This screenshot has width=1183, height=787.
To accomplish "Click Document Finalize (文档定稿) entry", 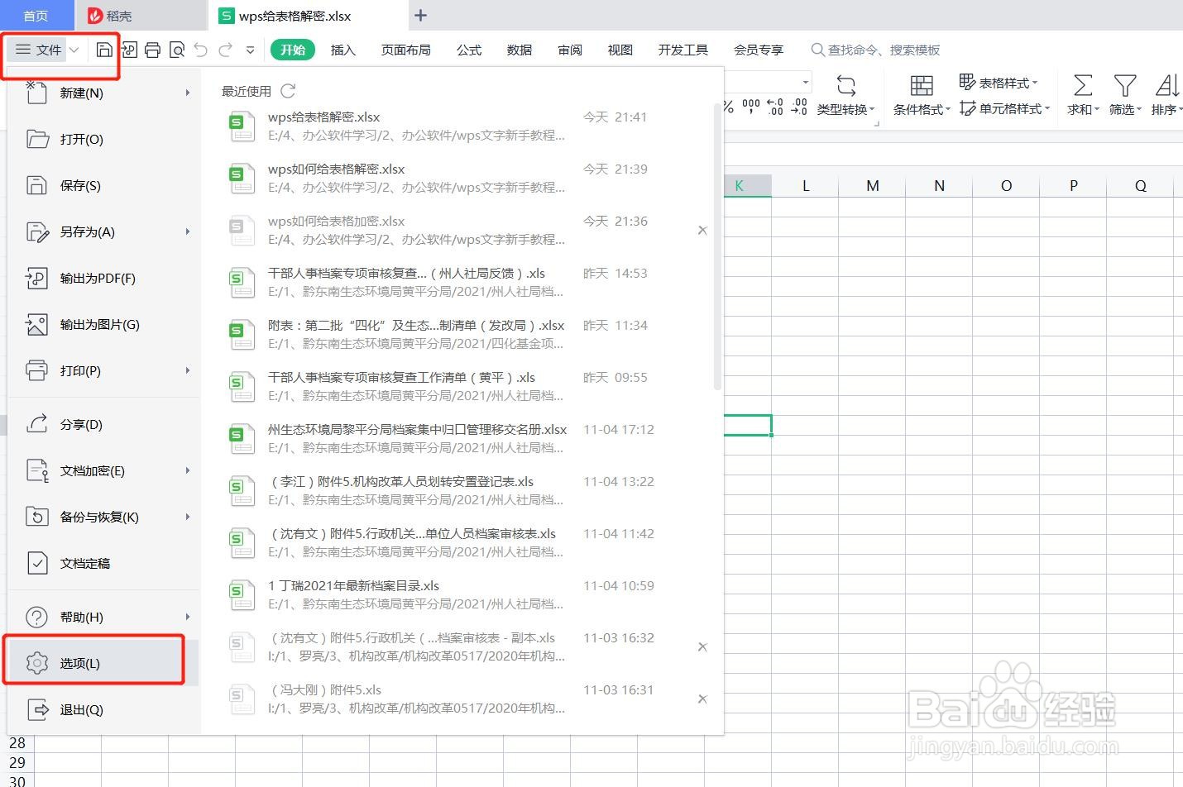I will (x=104, y=563).
